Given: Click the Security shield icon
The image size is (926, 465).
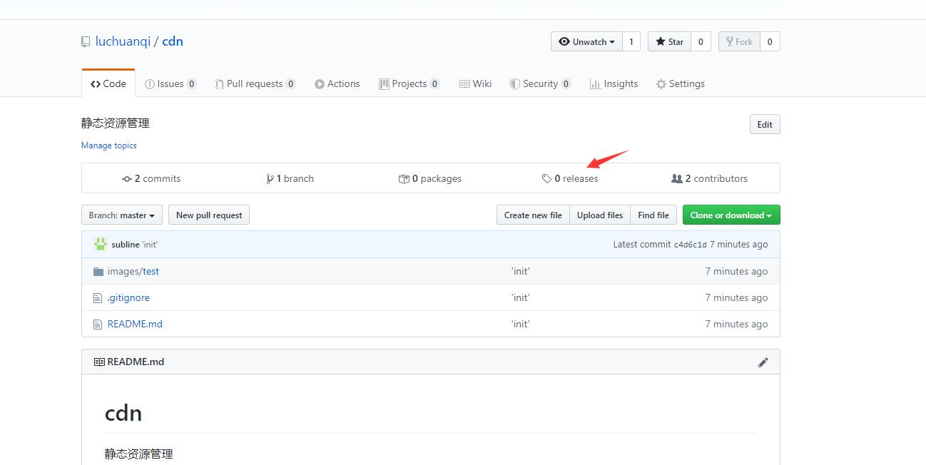Looking at the screenshot, I should [515, 84].
